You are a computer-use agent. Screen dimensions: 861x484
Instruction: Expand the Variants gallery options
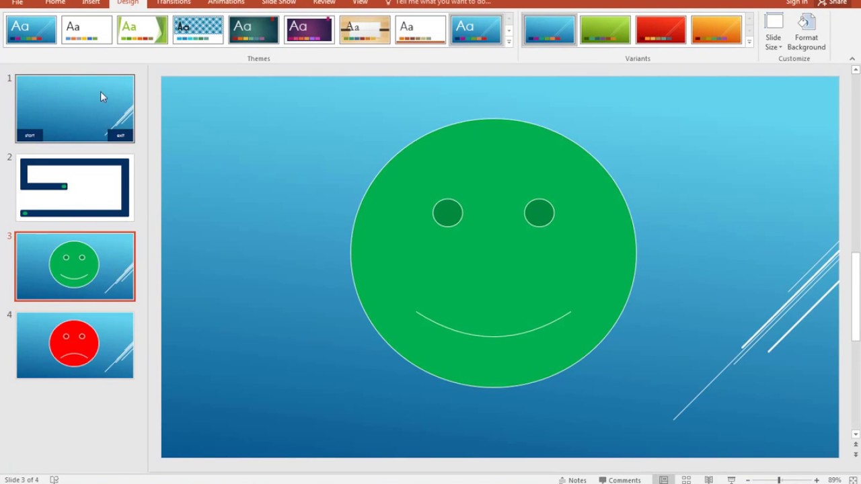tap(749, 42)
